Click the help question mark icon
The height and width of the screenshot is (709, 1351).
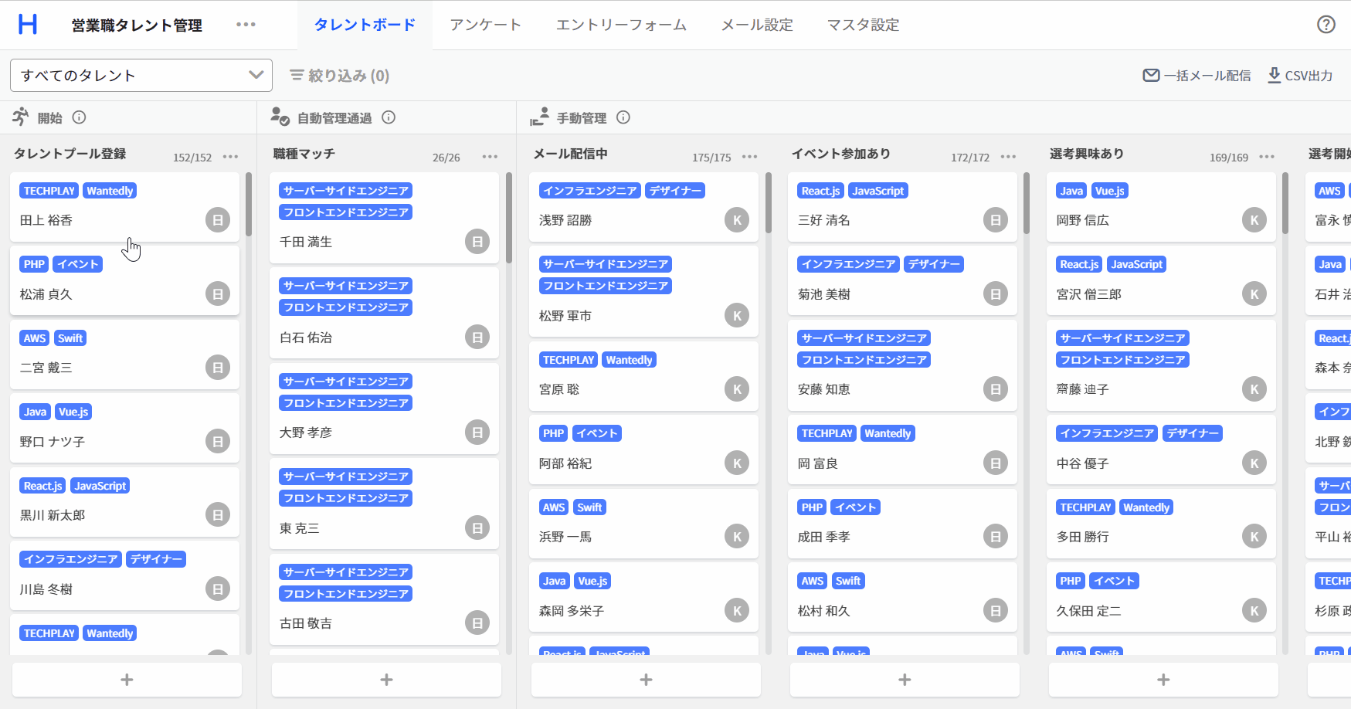click(x=1326, y=25)
